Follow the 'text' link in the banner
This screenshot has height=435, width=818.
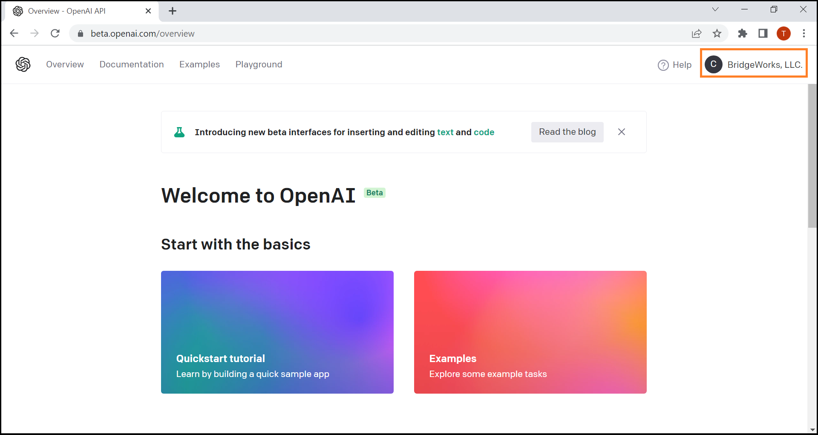[x=445, y=132]
